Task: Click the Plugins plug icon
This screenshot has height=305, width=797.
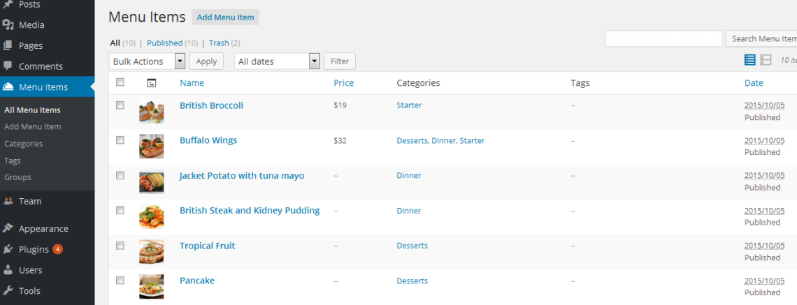Action: pos(8,249)
